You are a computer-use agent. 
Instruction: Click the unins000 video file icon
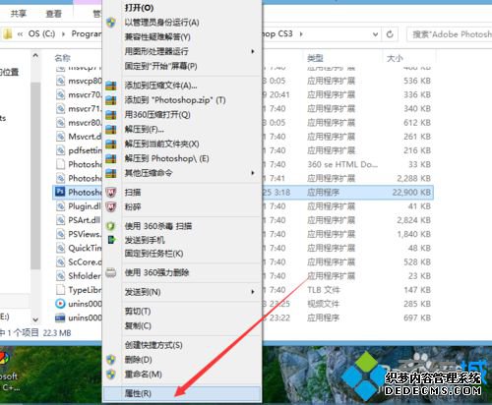pyautogui.click(x=60, y=304)
